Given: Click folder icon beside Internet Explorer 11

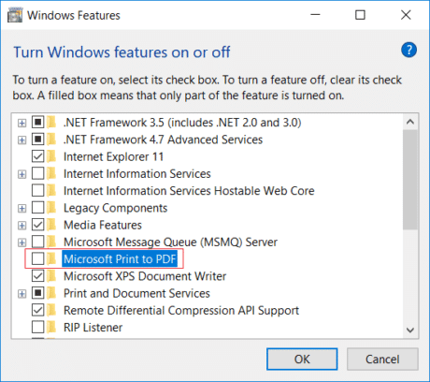Looking at the screenshot, I should click(x=51, y=156).
